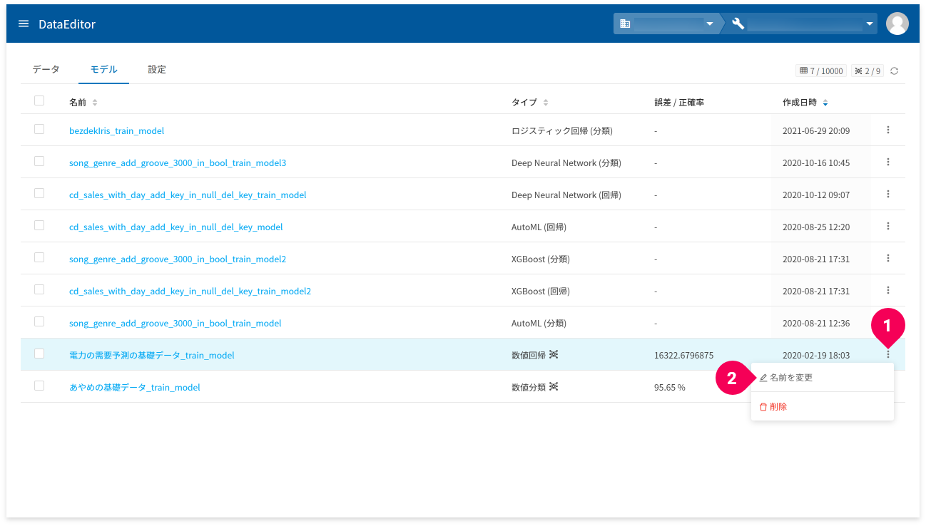Open more options for song_genre_add_groove_3000_in_bool_train_model2
The height and width of the screenshot is (526, 926).
pos(888,258)
